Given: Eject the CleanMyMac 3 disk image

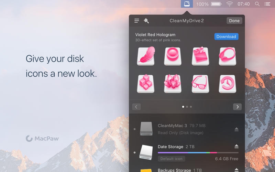Looking at the screenshot, I should point(236,129).
